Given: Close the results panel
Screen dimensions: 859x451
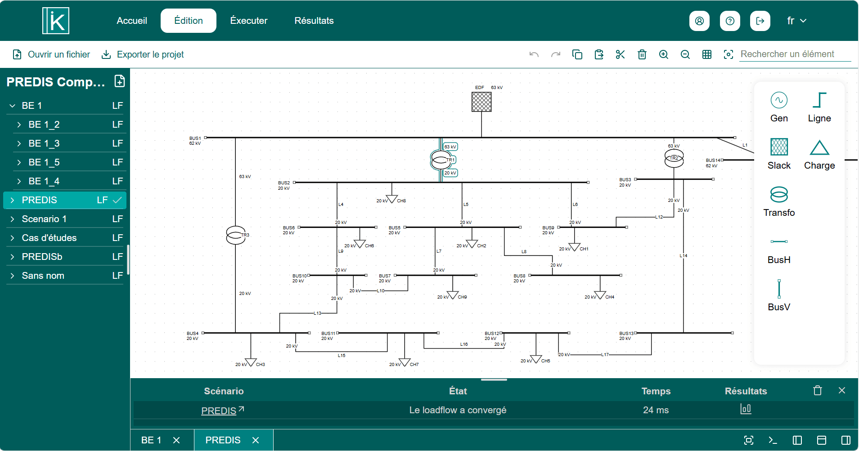Looking at the screenshot, I should [x=842, y=390].
